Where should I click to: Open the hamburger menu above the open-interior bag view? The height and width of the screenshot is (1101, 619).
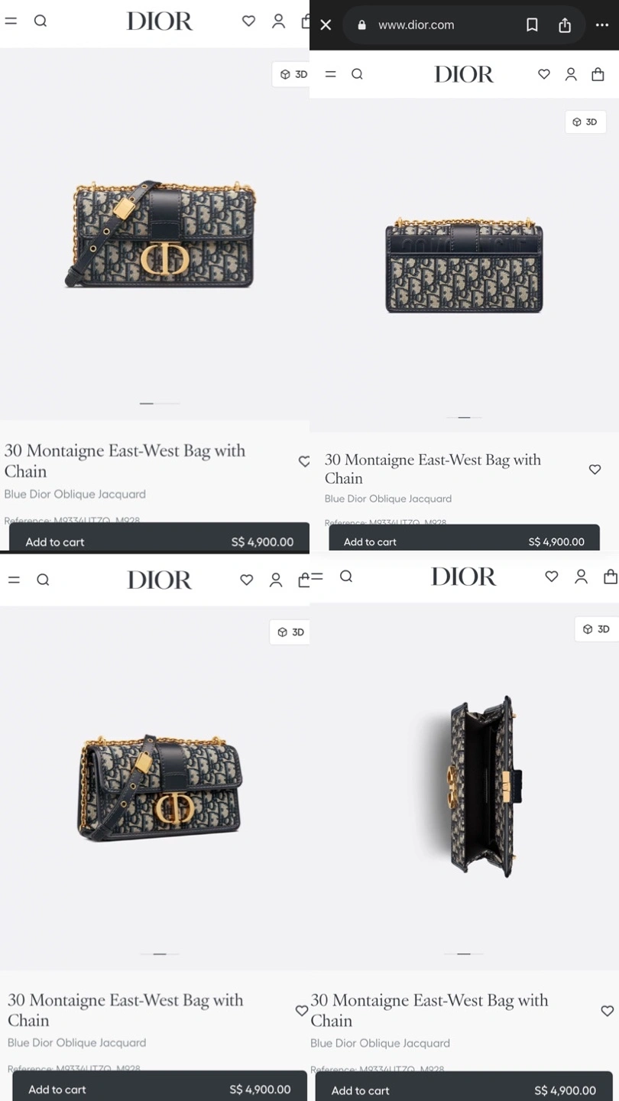pos(317,576)
